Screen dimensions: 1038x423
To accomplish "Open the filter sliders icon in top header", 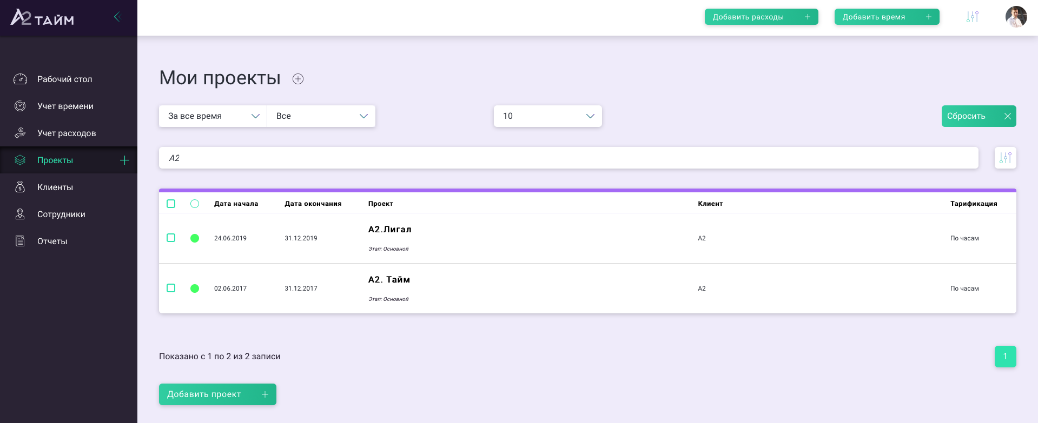I will [973, 17].
